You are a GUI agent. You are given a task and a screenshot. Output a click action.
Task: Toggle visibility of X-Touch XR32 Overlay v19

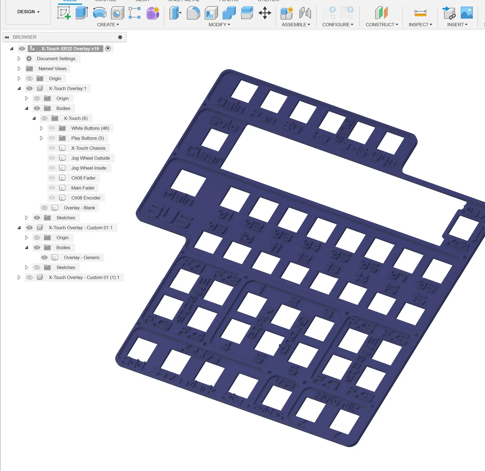click(22, 49)
